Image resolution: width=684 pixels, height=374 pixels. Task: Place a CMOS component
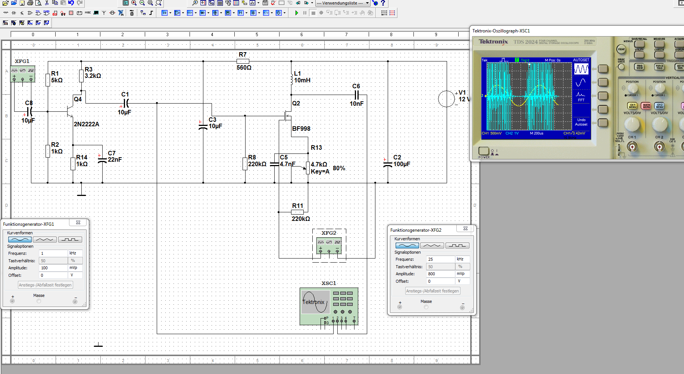pyautogui.click(x=47, y=13)
